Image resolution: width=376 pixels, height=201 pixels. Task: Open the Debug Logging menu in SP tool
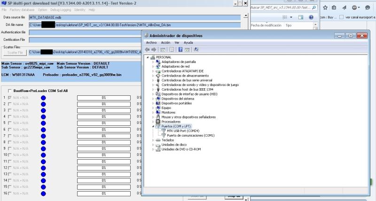click(61, 10)
